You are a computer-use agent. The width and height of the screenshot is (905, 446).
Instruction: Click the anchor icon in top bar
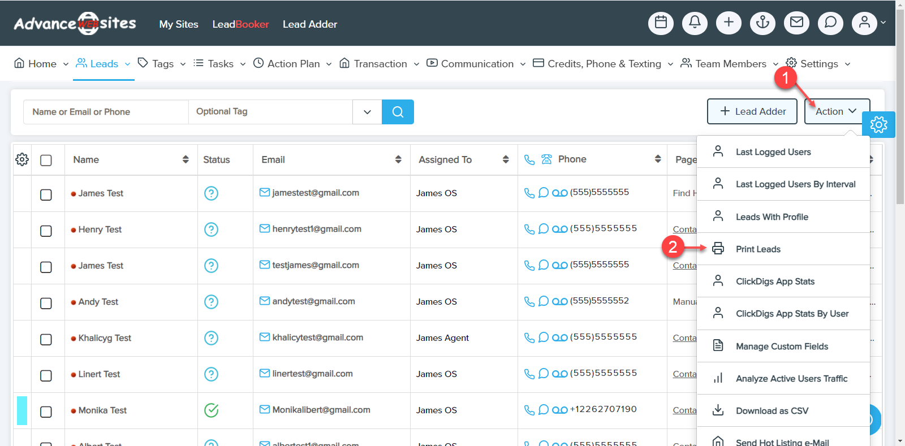762,23
